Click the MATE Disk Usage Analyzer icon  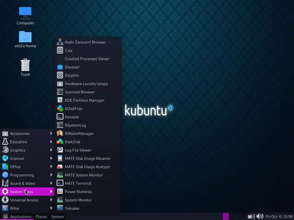60,167
